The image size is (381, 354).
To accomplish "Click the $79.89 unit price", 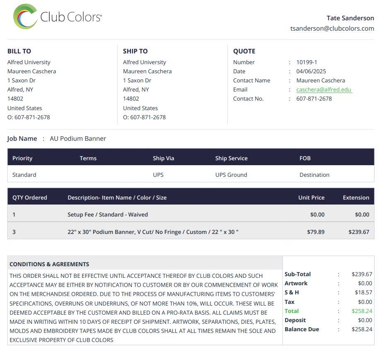I will pyautogui.click(x=316, y=232).
